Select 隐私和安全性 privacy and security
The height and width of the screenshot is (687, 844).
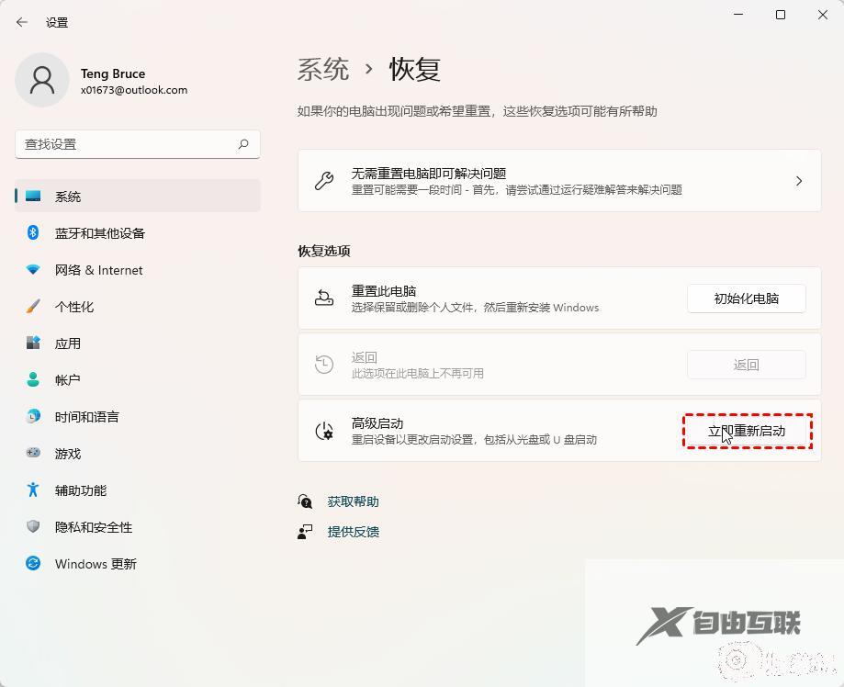34,527
